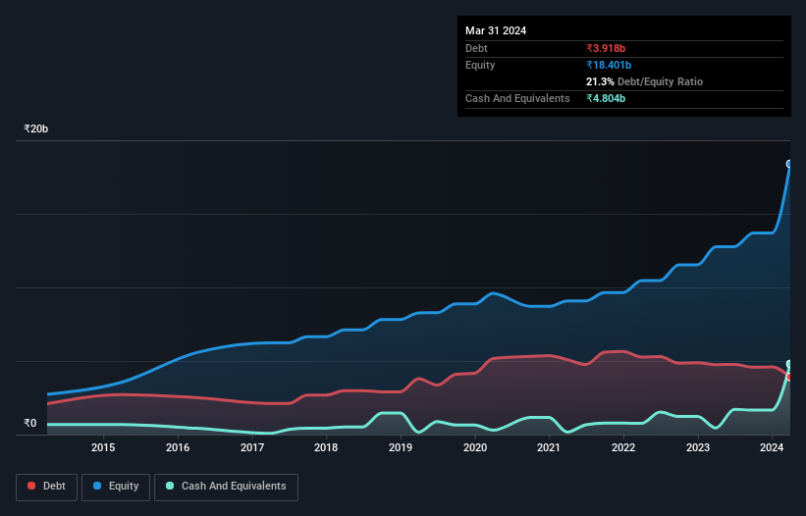Click the 21.3% Debt/Equity Ratio text

[644, 81]
